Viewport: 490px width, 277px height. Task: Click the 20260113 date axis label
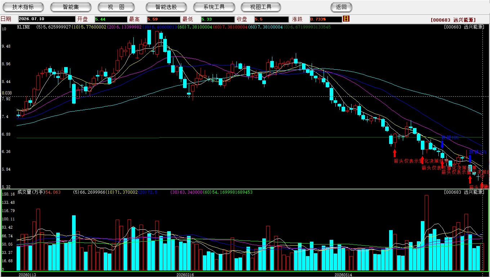(27, 275)
